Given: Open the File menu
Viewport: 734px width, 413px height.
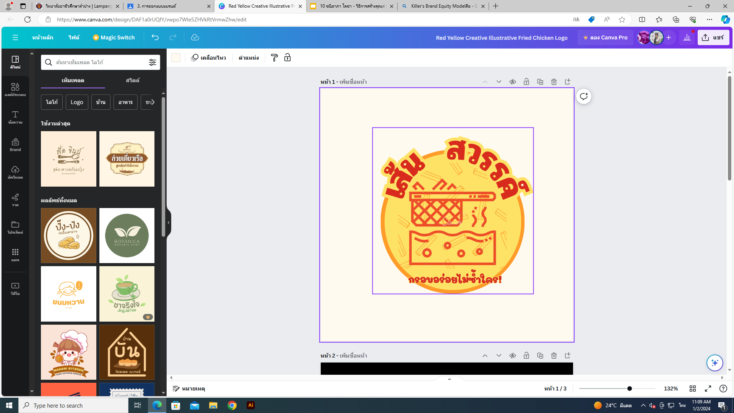Looking at the screenshot, I should tap(74, 37).
